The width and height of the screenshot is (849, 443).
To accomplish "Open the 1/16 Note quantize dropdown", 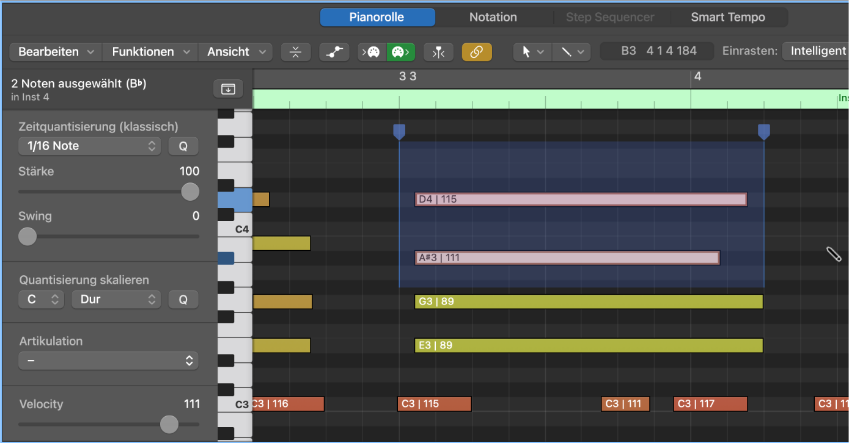I will tap(89, 146).
